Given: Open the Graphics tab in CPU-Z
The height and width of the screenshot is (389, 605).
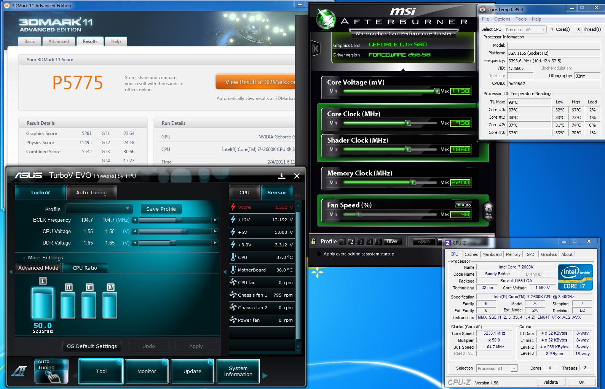Looking at the screenshot, I should point(549,254).
